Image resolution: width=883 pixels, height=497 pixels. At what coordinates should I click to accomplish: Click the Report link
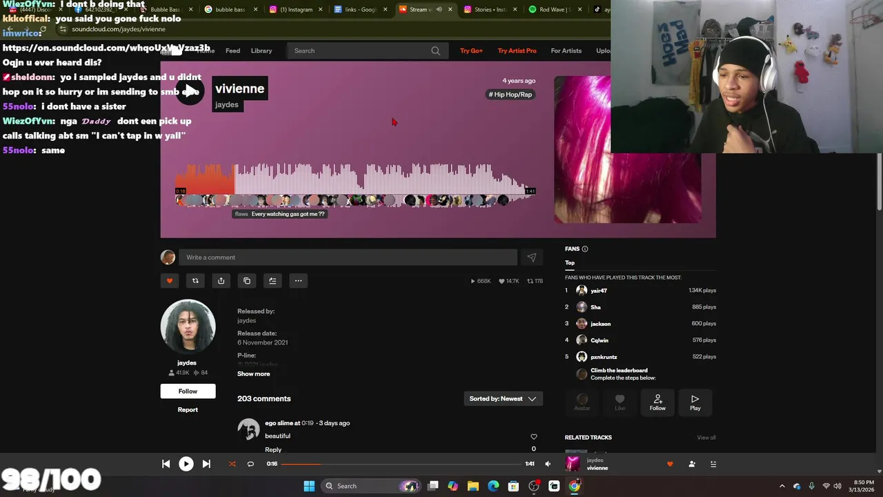pyautogui.click(x=188, y=409)
